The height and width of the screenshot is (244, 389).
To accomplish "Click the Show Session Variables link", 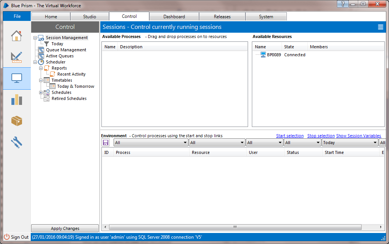I will click(x=359, y=136).
